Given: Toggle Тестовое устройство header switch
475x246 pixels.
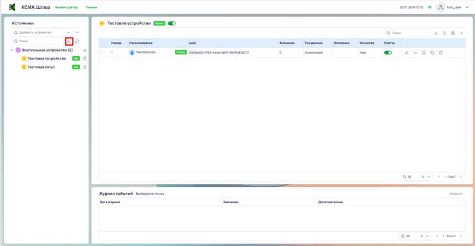Looking at the screenshot, I should coord(172,24).
